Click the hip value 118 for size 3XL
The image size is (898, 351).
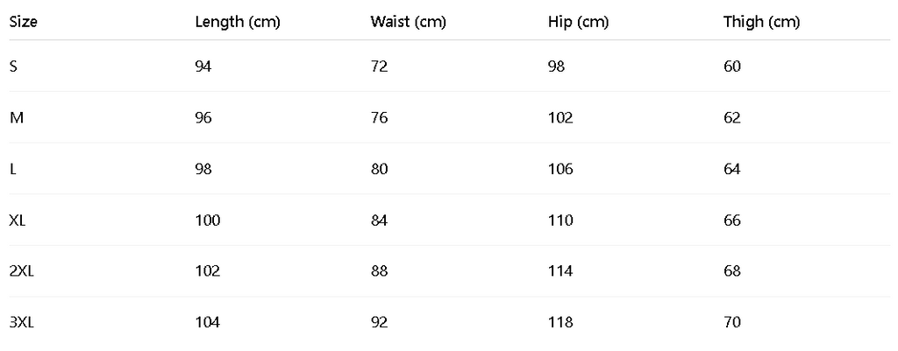coord(559,323)
